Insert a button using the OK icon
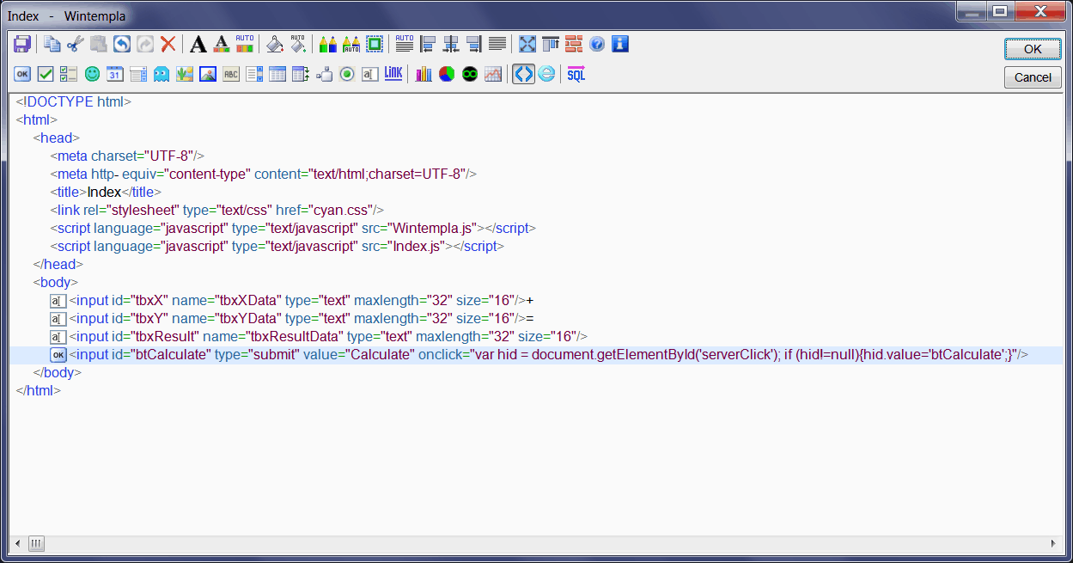 (22, 74)
